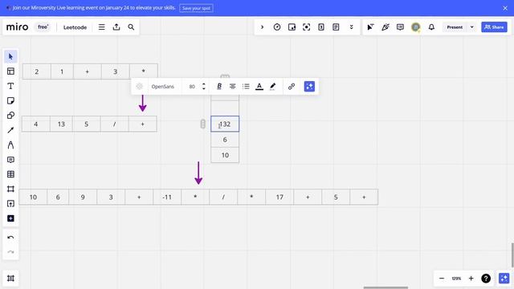Viewport: 514px width, 289px height.
Task: Select the cell containing -11
Action: click(x=167, y=197)
